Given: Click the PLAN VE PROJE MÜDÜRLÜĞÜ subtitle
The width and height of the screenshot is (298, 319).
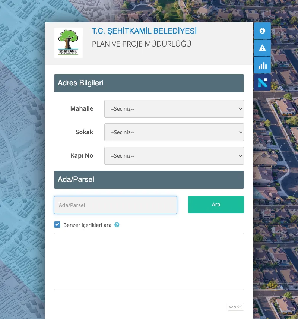Looking at the screenshot, I should 142,44.
